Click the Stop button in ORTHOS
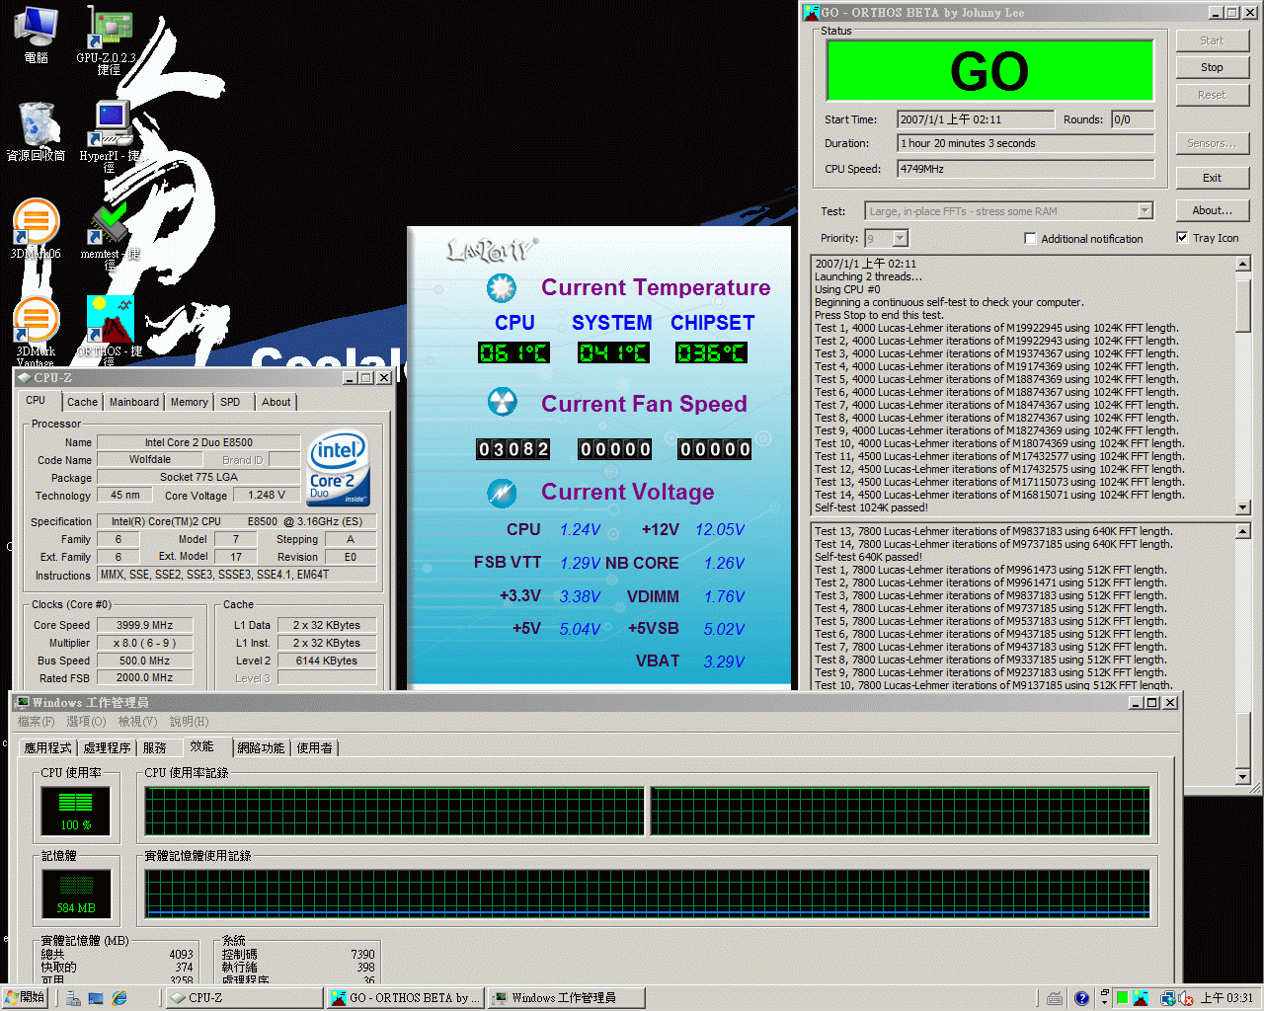Viewport: 1264px width, 1011px height. click(1212, 67)
